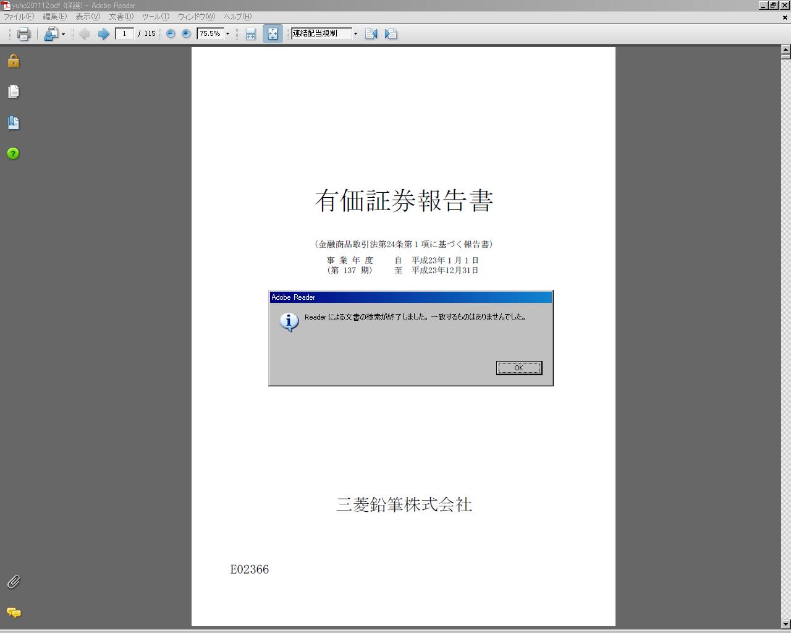Click the 有価証券報告書 heading text

coord(404,201)
